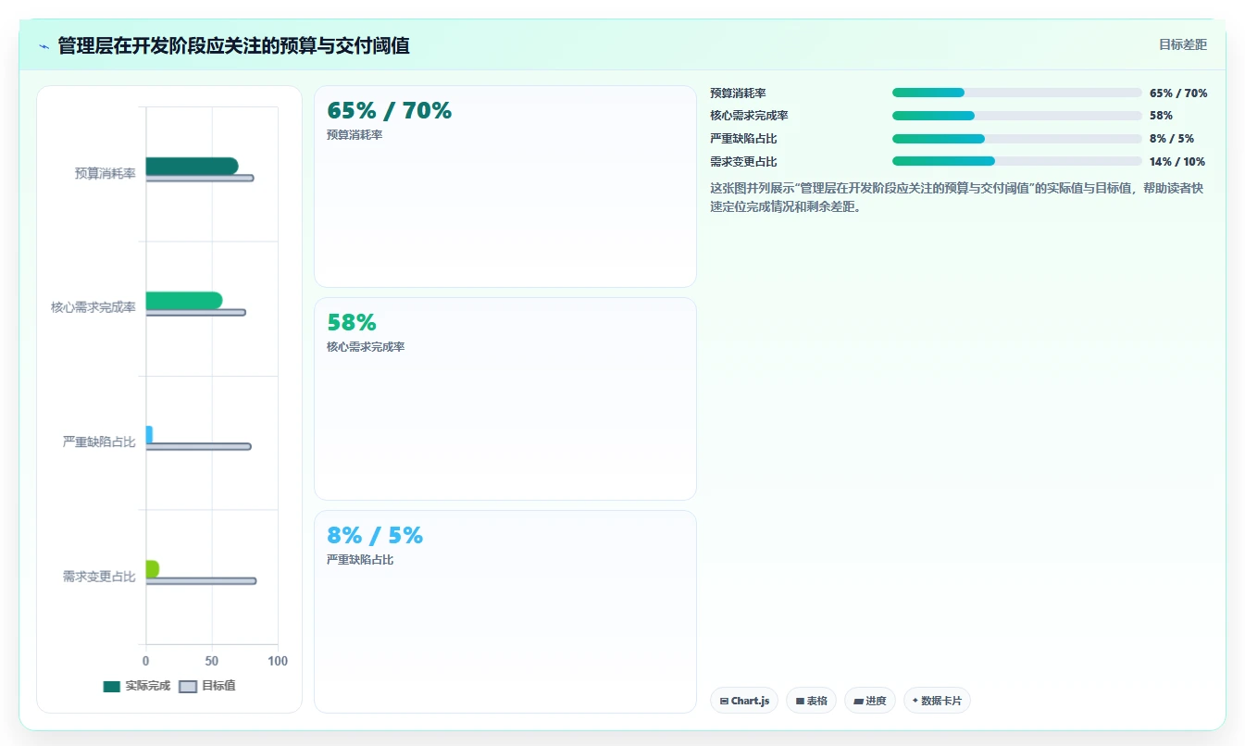Select the 数据卡片 tag chip
The image size is (1245, 746).
pos(937,701)
